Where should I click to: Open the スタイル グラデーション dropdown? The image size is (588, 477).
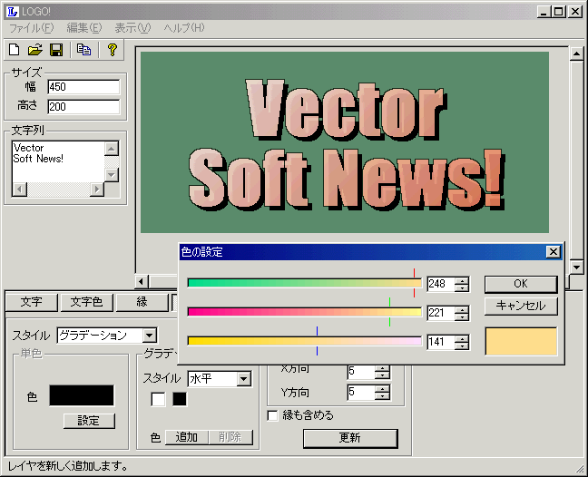tap(150, 336)
